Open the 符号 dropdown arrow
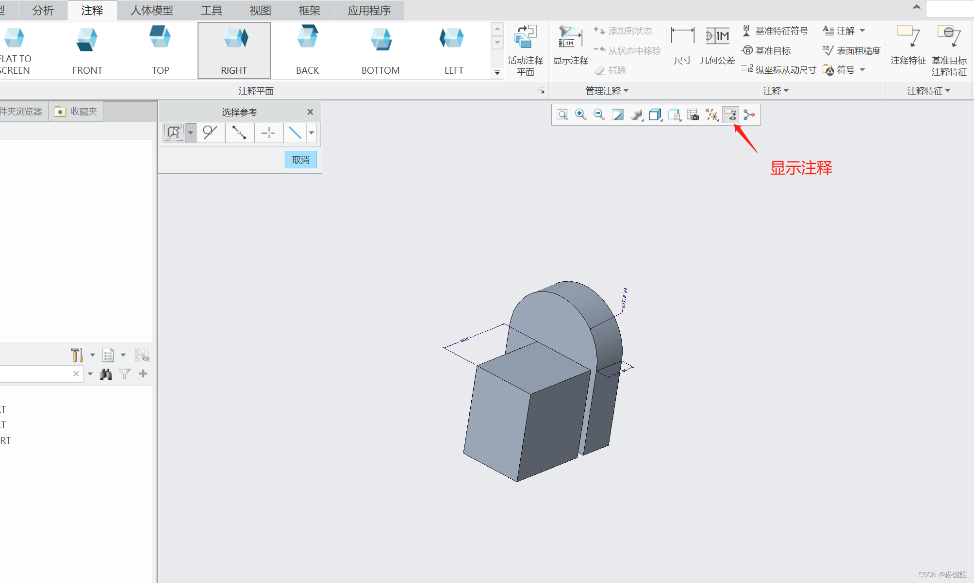The height and width of the screenshot is (583, 974). click(x=862, y=70)
